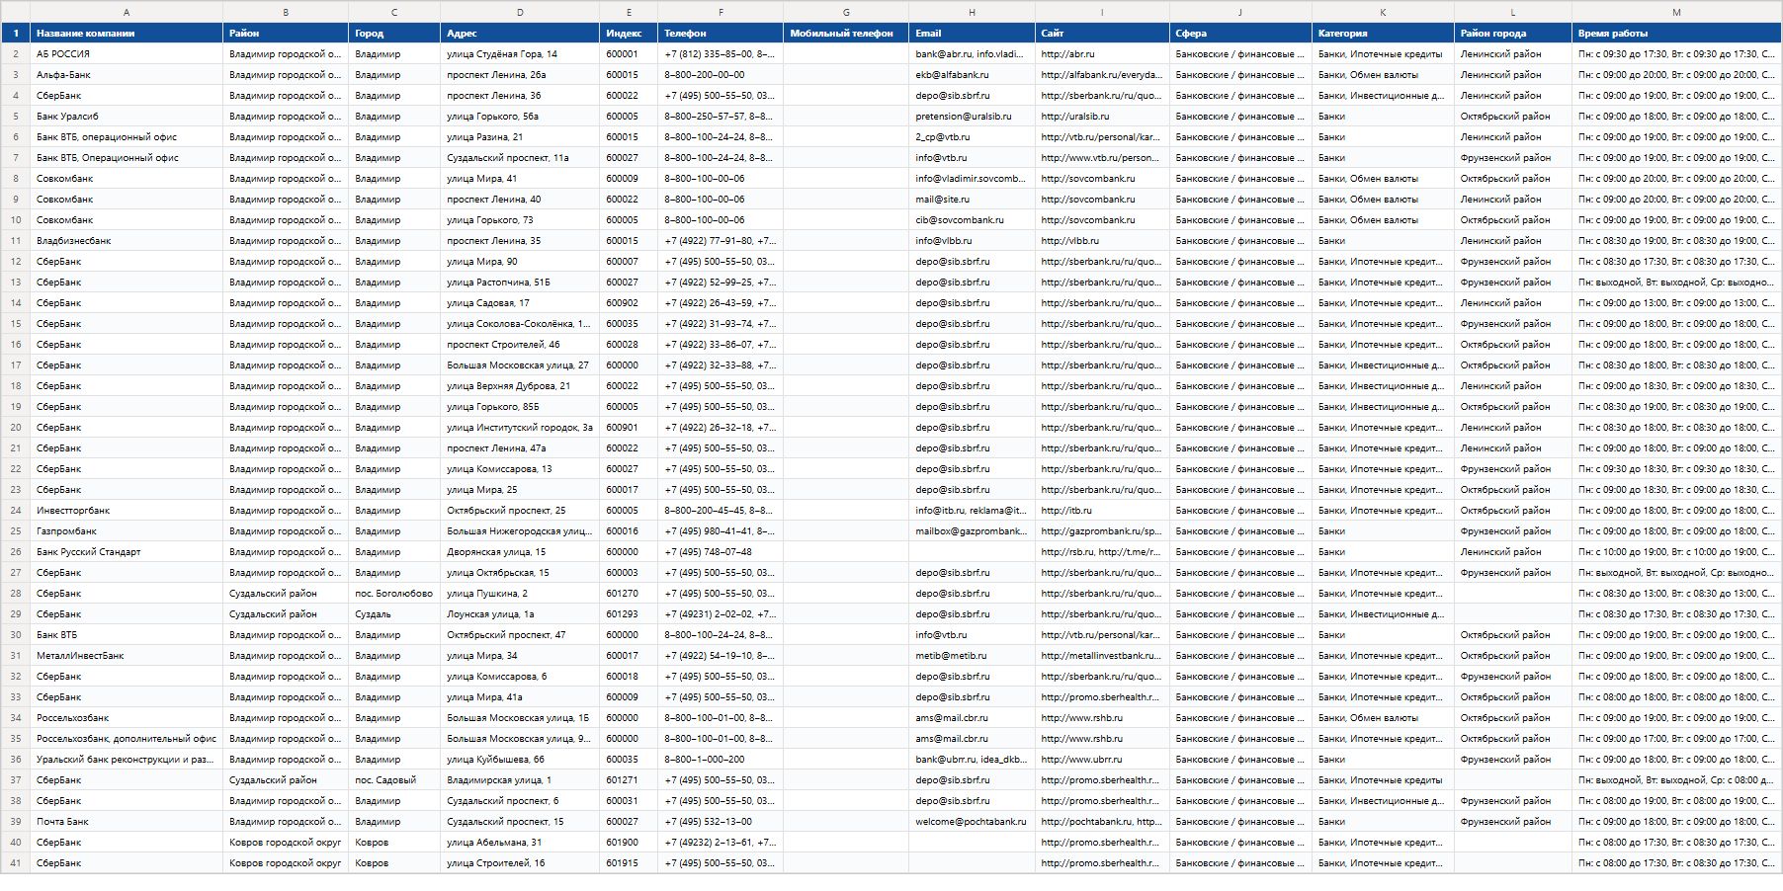1783x891 pixels.
Task: Click the 'Сфера' header cell
Action: click(x=1240, y=34)
